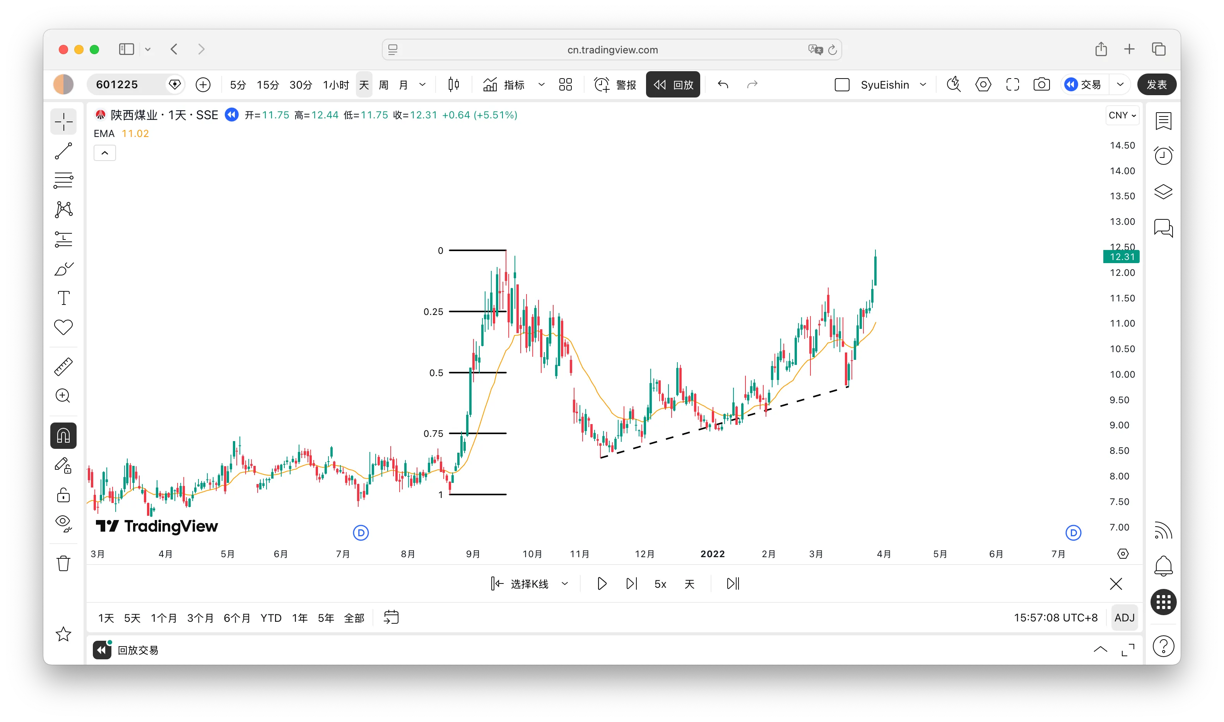This screenshot has height=722, width=1224.
Task: Open the chart patterns tool
Action: 63,210
